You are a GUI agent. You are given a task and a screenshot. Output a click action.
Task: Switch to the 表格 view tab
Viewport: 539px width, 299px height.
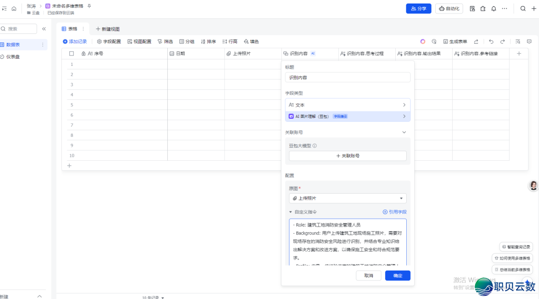[70, 29]
